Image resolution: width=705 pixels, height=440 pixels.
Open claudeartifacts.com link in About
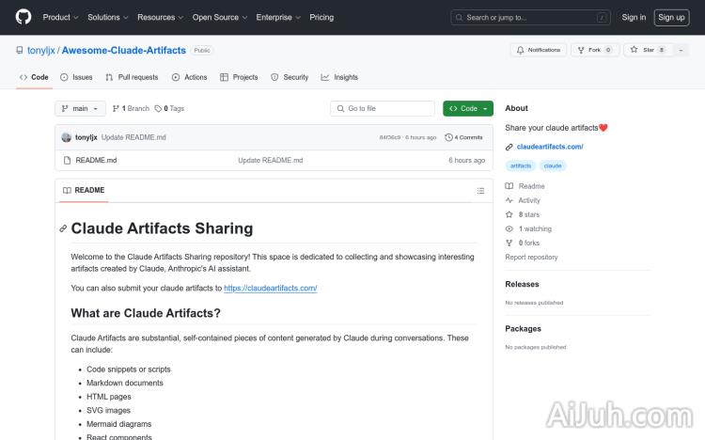tap(550, 147)
